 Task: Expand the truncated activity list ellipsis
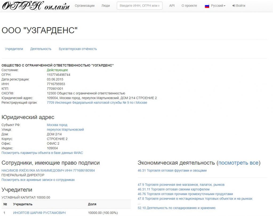click(138, 204)
